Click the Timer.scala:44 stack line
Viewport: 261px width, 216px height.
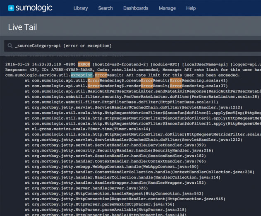tap(87, 129)
